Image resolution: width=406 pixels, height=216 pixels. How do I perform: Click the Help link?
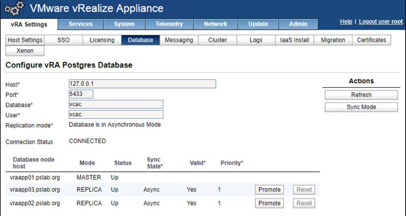(346, 22)
